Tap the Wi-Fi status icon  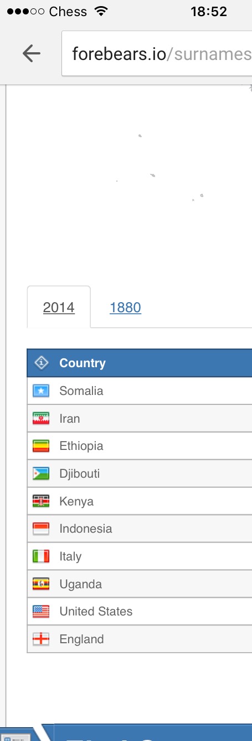101,12
